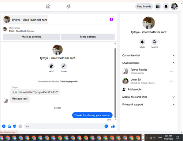Open options for Tytoya Rowles member
The image size is (183, 141).
[x=172, y=71]
